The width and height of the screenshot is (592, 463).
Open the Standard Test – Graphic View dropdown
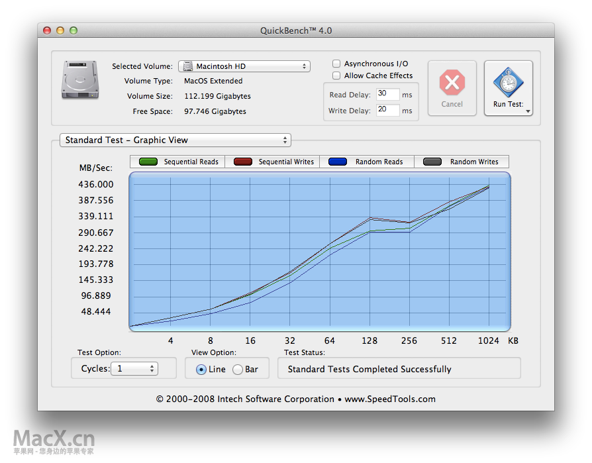coord(175,140)
